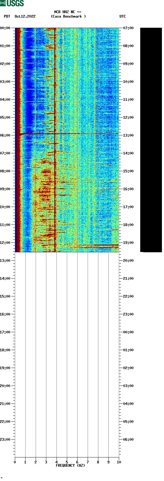Click the USGS logo

click(12, 3)
